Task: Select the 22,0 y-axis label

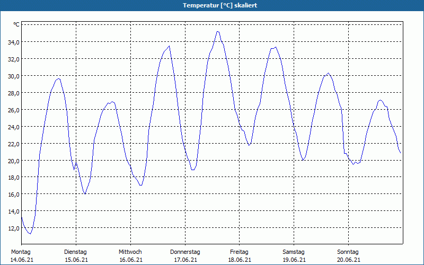Action: [x=13, y=144]
